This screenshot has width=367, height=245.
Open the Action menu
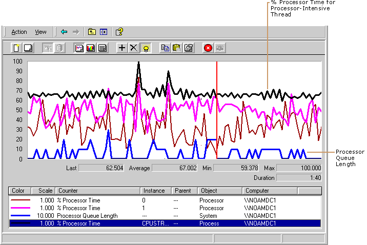19,32
